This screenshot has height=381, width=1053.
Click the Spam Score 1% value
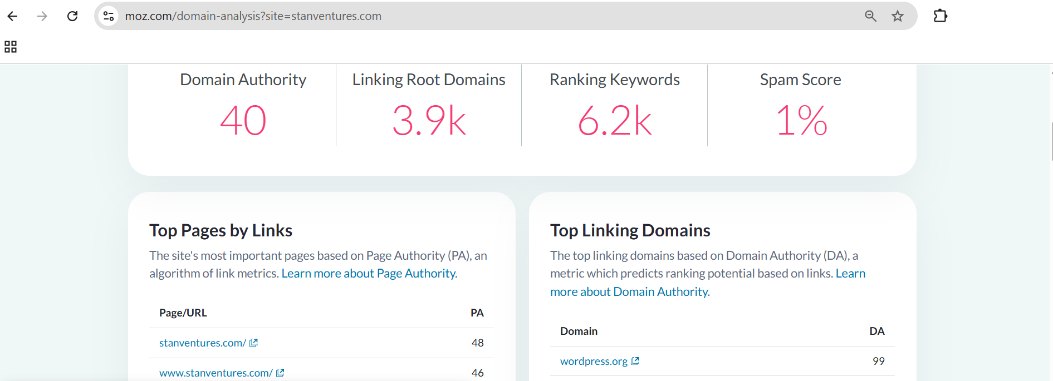pos(801,121)
